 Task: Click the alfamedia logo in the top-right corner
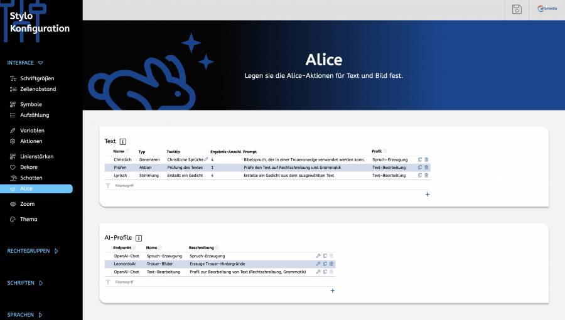[x=547, y=9]
